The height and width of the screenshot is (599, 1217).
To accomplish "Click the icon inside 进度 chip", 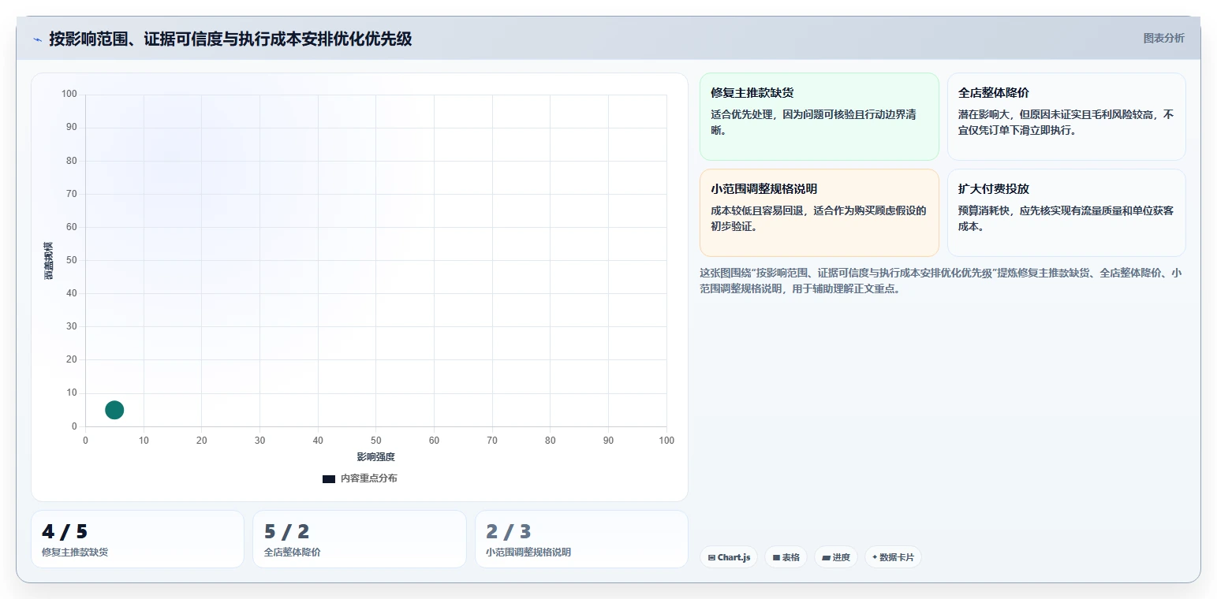I will pos(826,557).
